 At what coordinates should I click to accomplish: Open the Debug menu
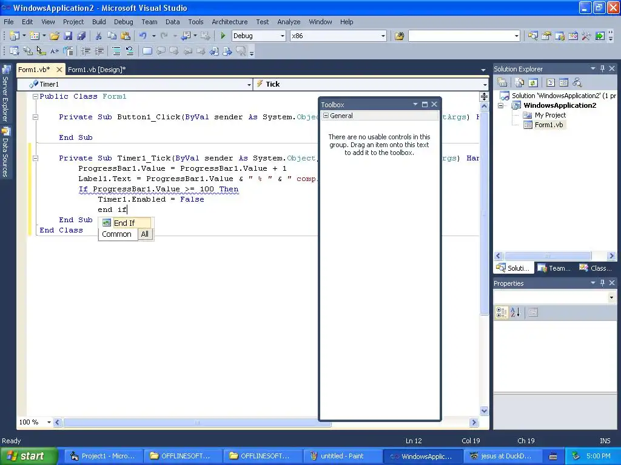(124, 22)
